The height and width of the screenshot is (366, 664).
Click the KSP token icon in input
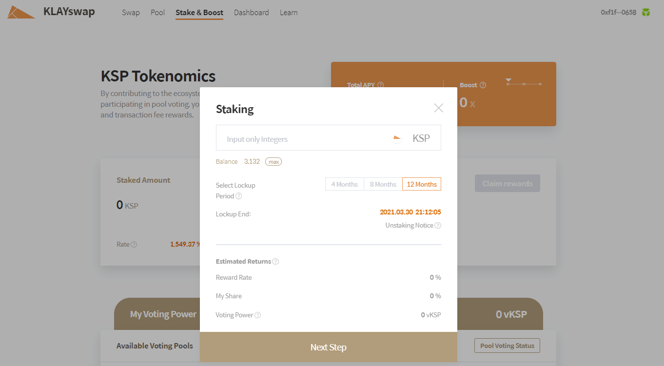397,138
